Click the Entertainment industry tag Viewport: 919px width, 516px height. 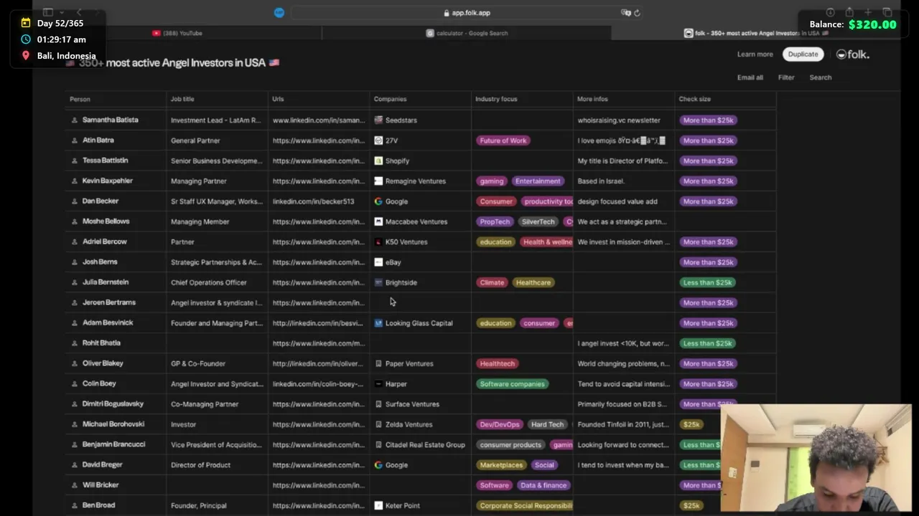click(538, 181)
